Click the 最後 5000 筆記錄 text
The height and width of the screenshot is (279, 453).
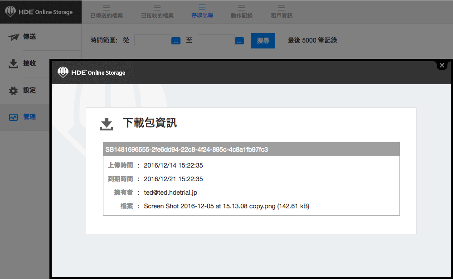(312, 40)
